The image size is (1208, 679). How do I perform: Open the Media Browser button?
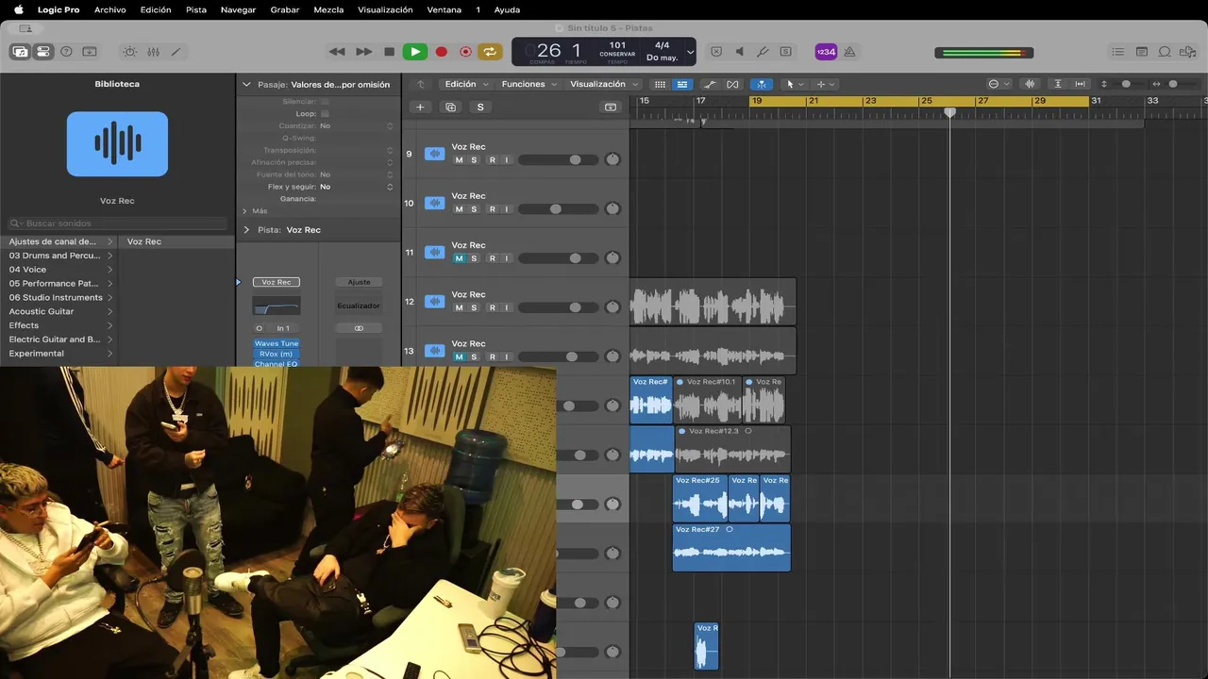click(1187, 52)
